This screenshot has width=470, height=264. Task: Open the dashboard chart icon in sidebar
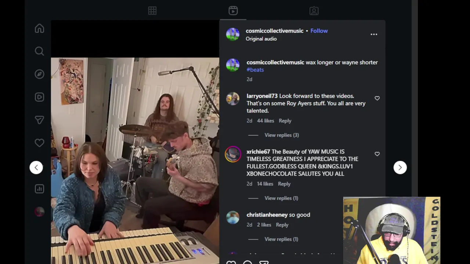(39, 189)
